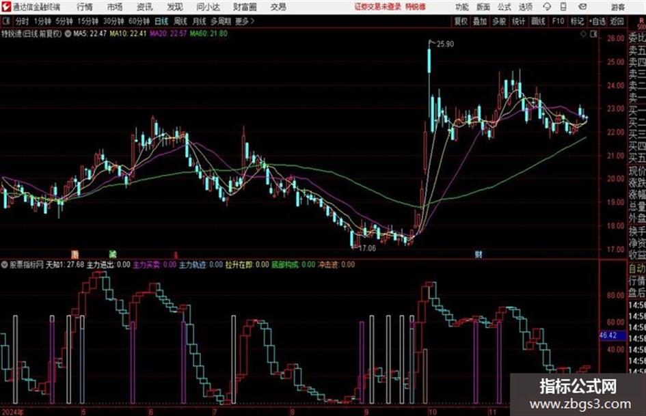Toggle the left panel layout icon
This screenshot has height=416, width=646.
click(6, 21)
